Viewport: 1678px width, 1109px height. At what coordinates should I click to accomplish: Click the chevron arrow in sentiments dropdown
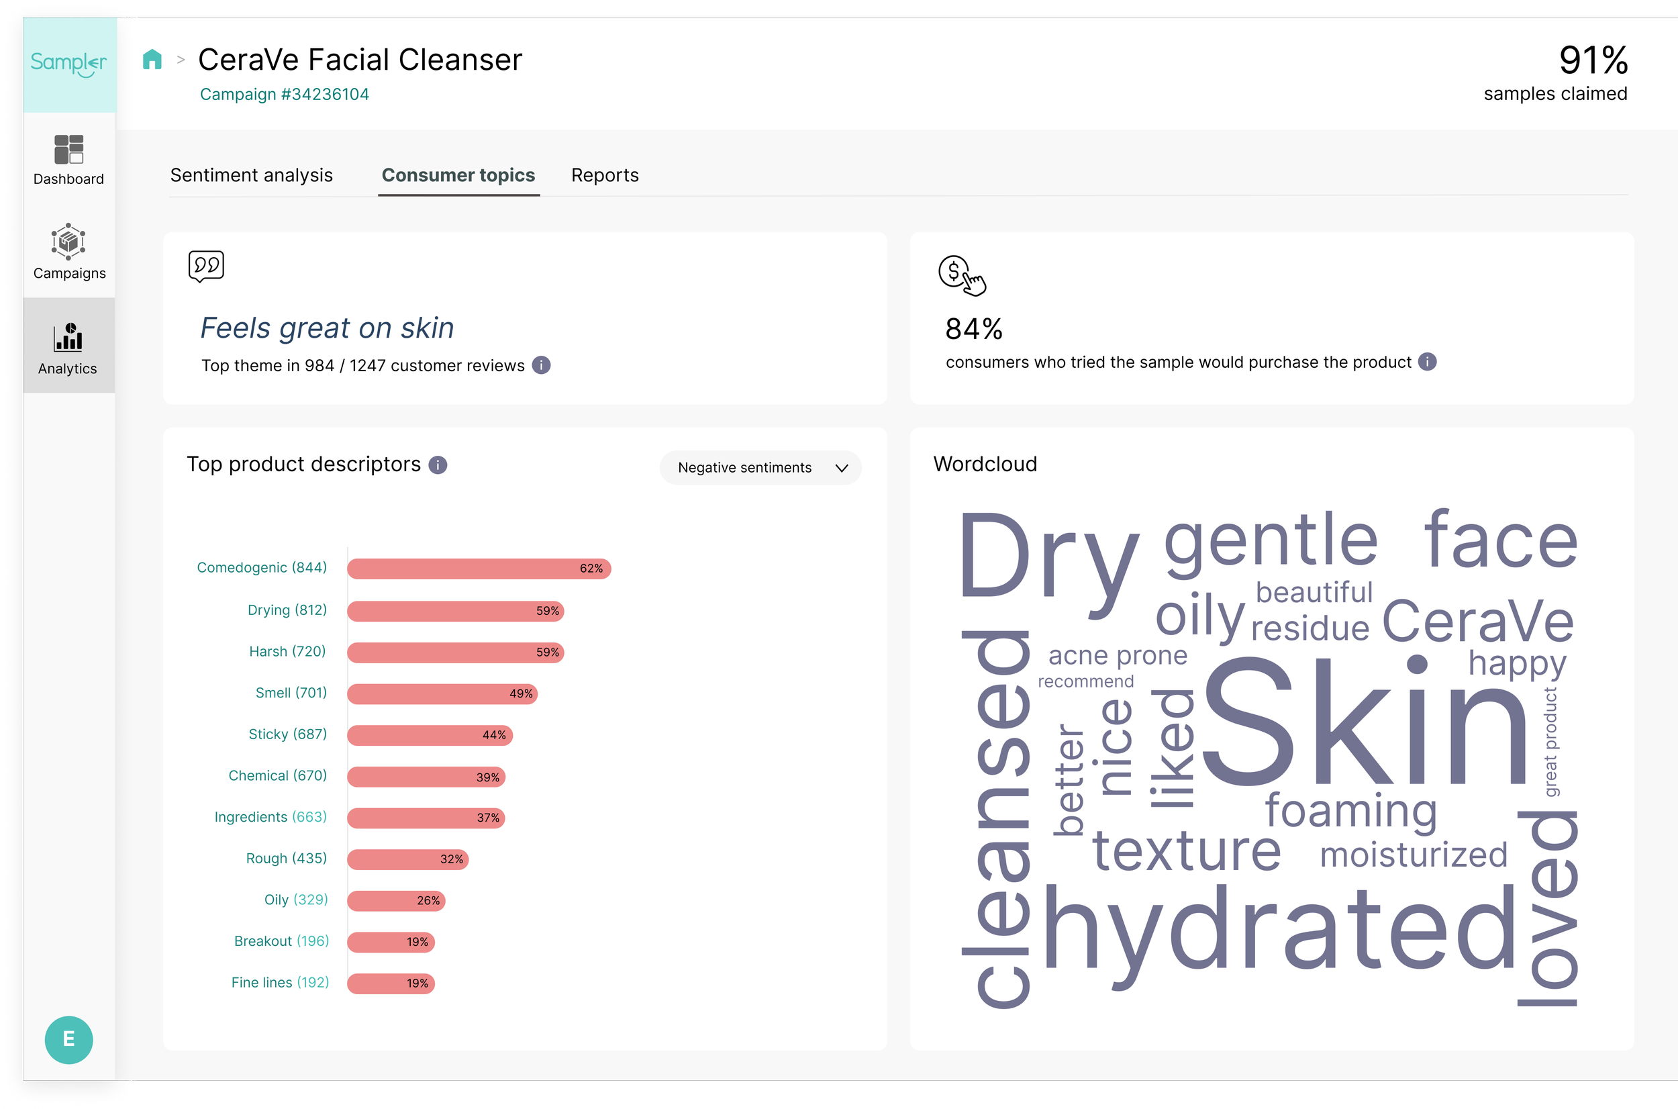coord(842,467)
